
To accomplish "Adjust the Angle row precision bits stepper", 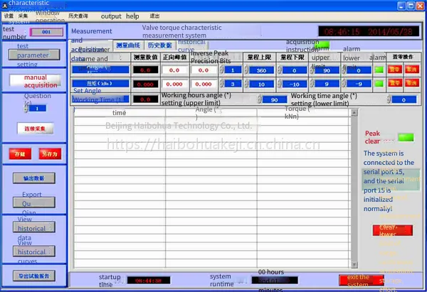I will [221, 70].
